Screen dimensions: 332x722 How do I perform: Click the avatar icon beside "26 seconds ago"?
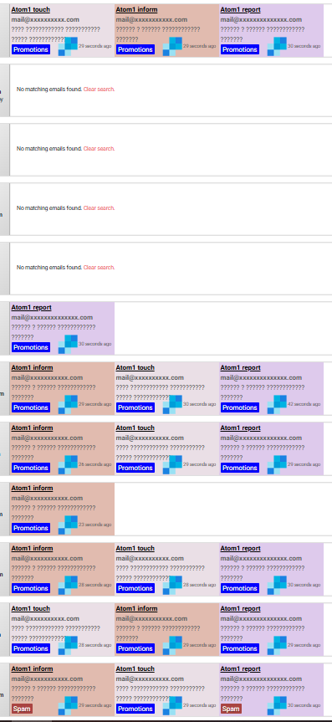[x=68, y=464]
